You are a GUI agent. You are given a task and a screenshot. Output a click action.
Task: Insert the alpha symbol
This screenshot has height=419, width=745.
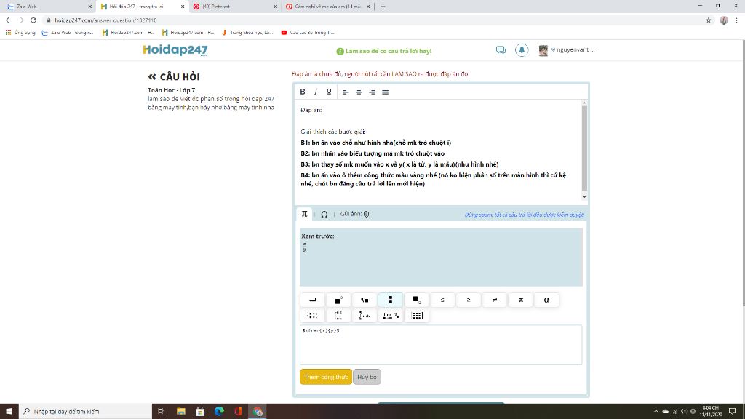coord(547,300)
